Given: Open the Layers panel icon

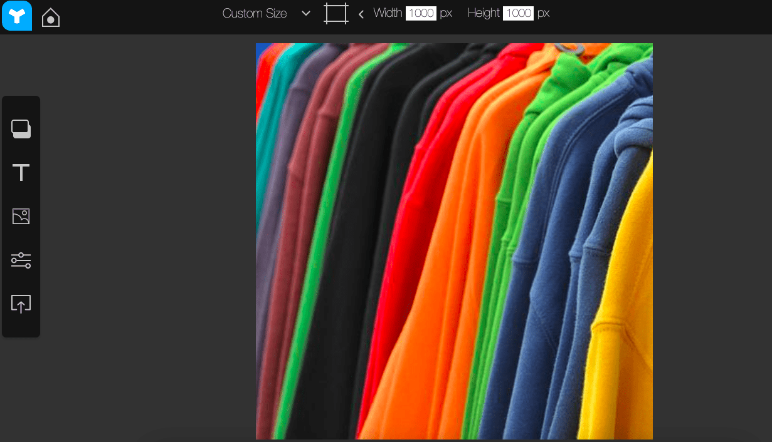Looking at the screenshot, I should 21,129.
